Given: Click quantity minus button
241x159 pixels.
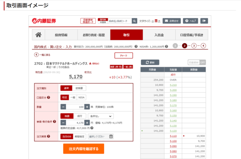Looking at the screenshot, I should click(x=63, y=107).
